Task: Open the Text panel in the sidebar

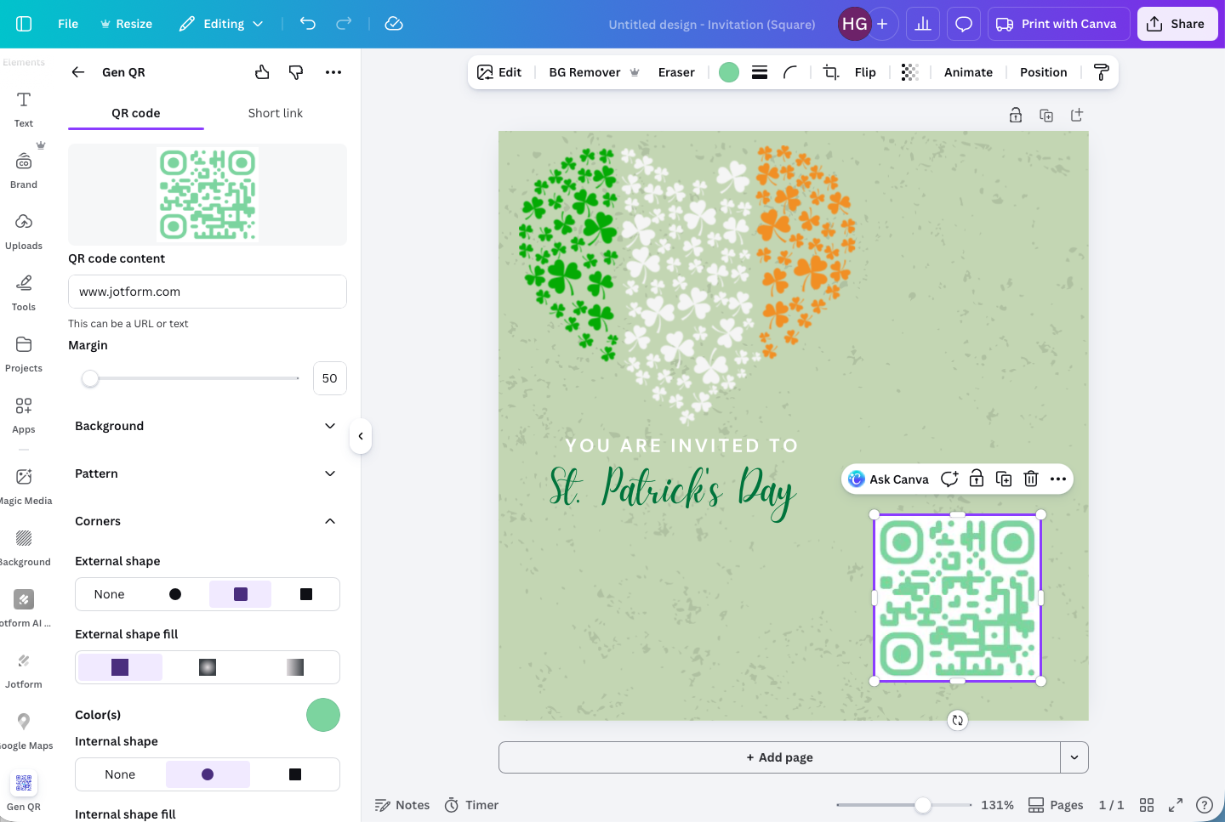Action: coord(23,109)
